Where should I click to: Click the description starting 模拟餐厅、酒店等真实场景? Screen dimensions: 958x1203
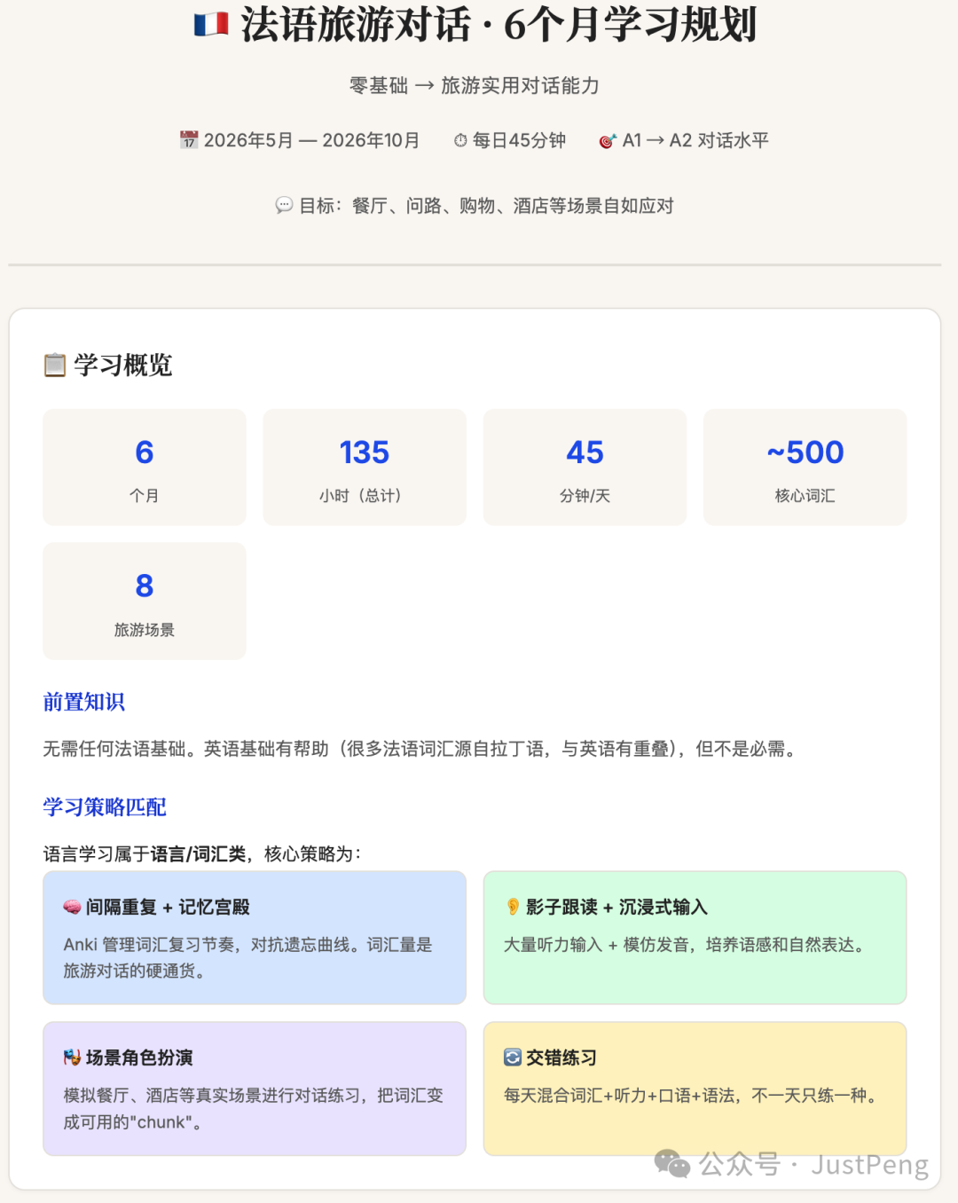point(253,1109)
